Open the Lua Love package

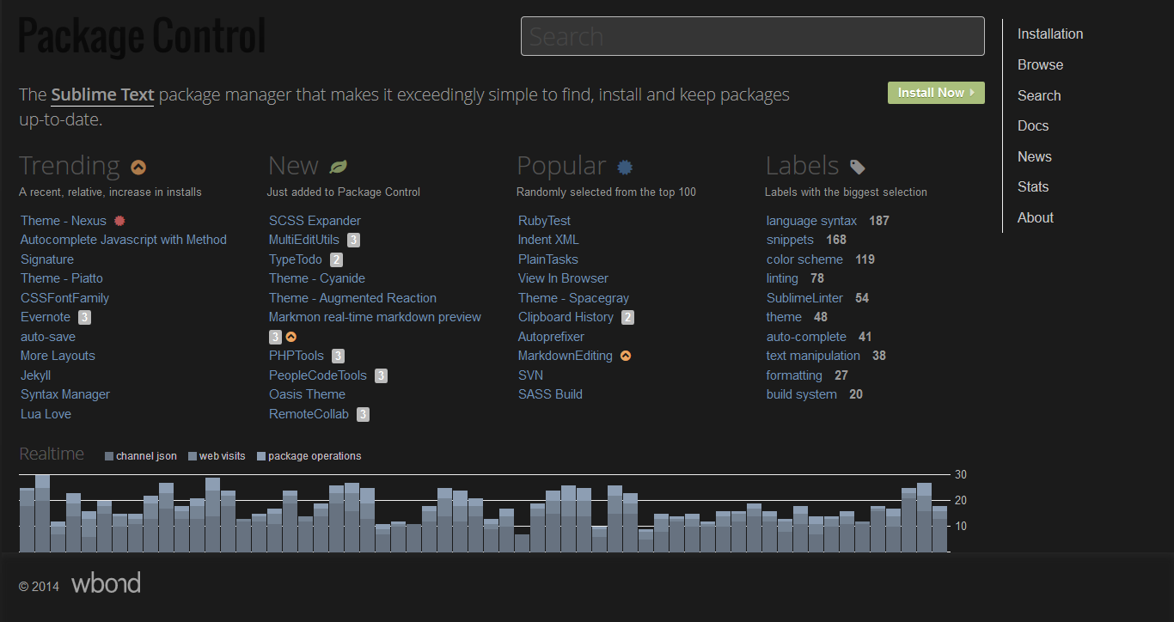pyautogui.click(x=46, y=414)
